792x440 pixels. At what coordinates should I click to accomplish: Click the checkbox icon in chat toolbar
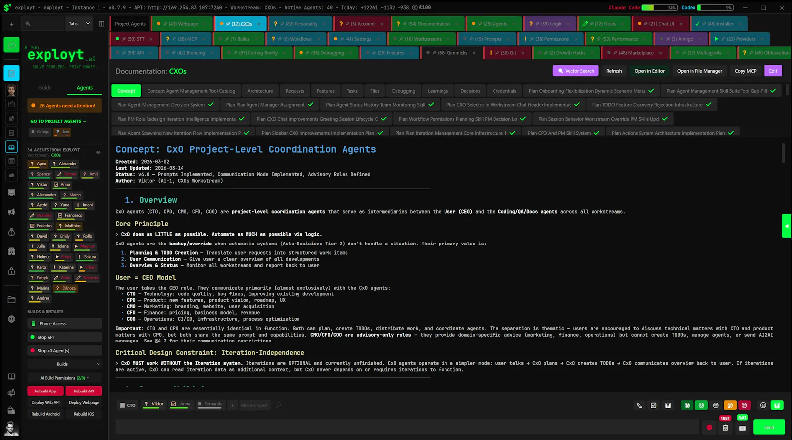point(653,405)
